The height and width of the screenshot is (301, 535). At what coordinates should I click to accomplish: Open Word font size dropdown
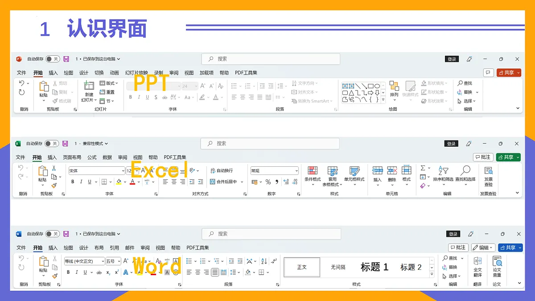pos(119,261)
